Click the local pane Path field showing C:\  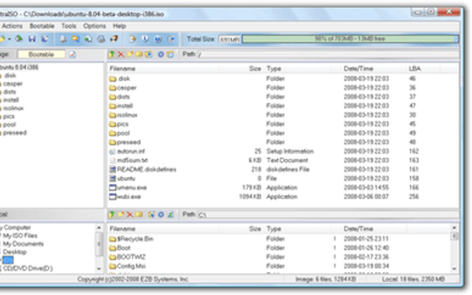click(x=328, y=215)
